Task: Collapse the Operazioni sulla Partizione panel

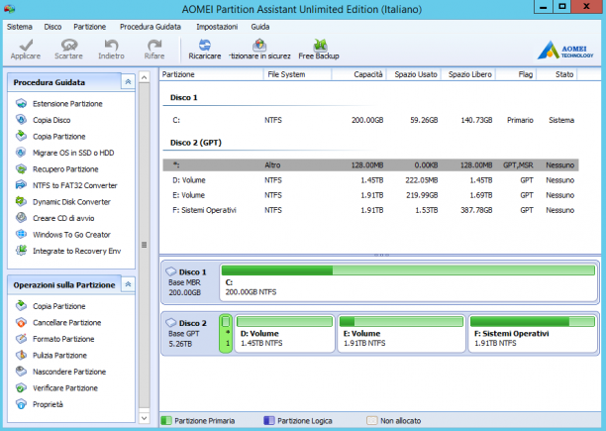Action: 128,284
